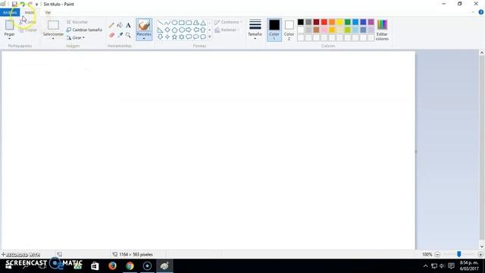Pick the Diamond shape
485x273 pixels.
pos(167,30)
